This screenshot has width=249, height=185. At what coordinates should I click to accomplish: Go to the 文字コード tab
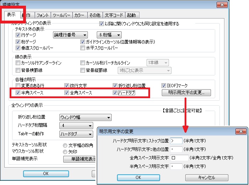[x=115, y=15]
